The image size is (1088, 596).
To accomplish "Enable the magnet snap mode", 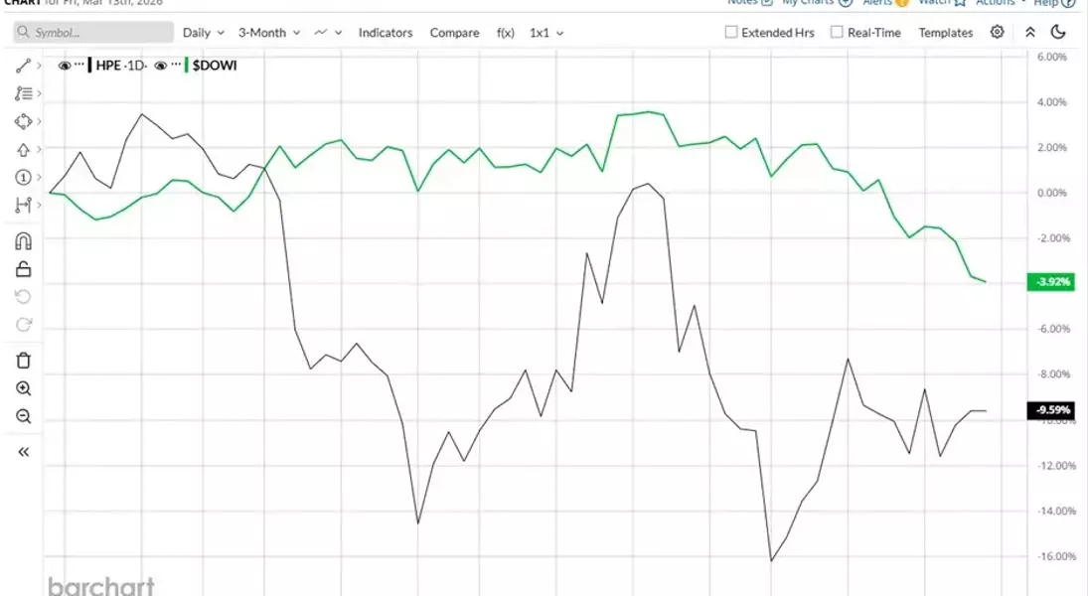I will (x=24, y=241).
